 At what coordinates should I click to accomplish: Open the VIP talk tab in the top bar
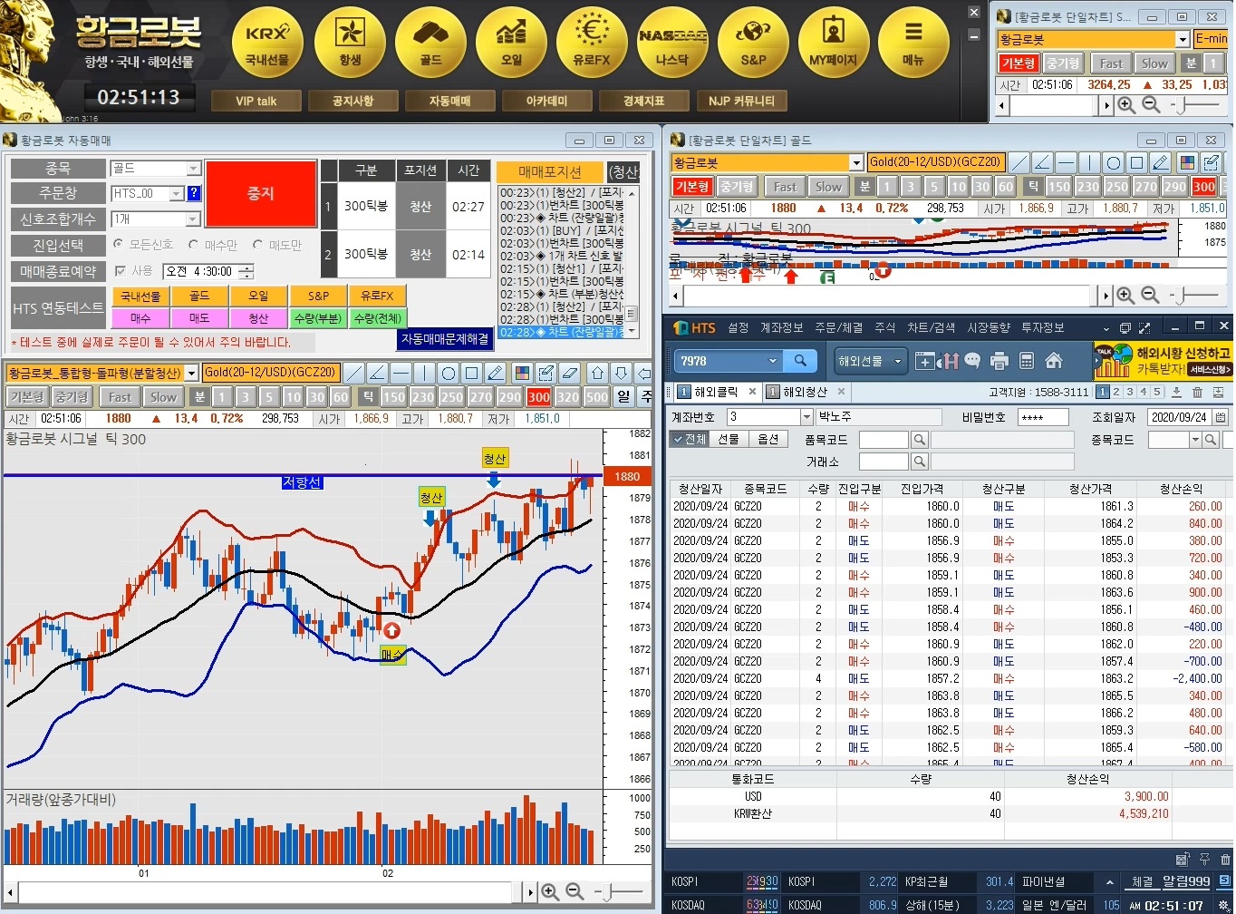256,101
